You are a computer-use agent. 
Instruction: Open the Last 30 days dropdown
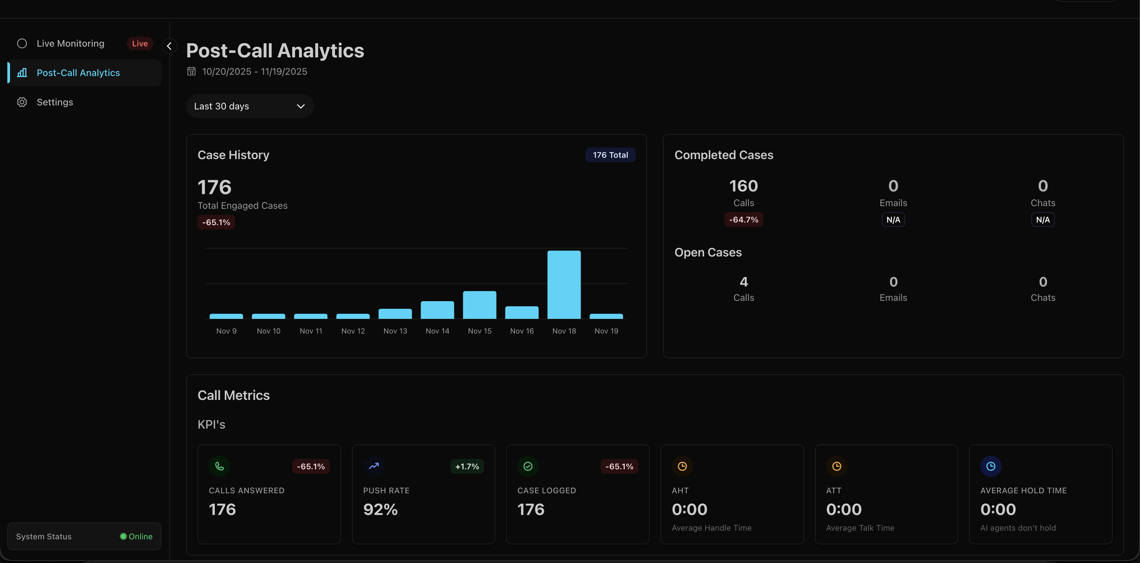click(249, 106)
